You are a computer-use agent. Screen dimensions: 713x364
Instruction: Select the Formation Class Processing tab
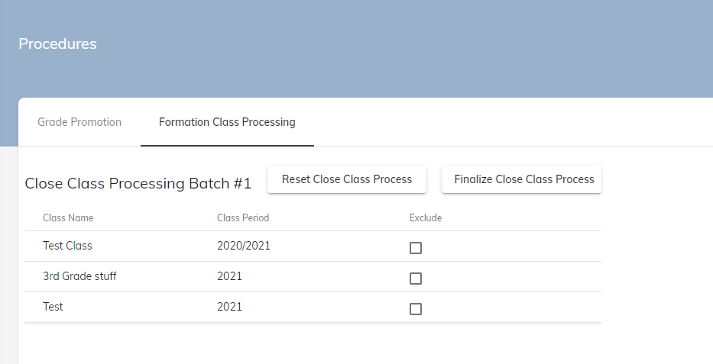coord(227,122)
